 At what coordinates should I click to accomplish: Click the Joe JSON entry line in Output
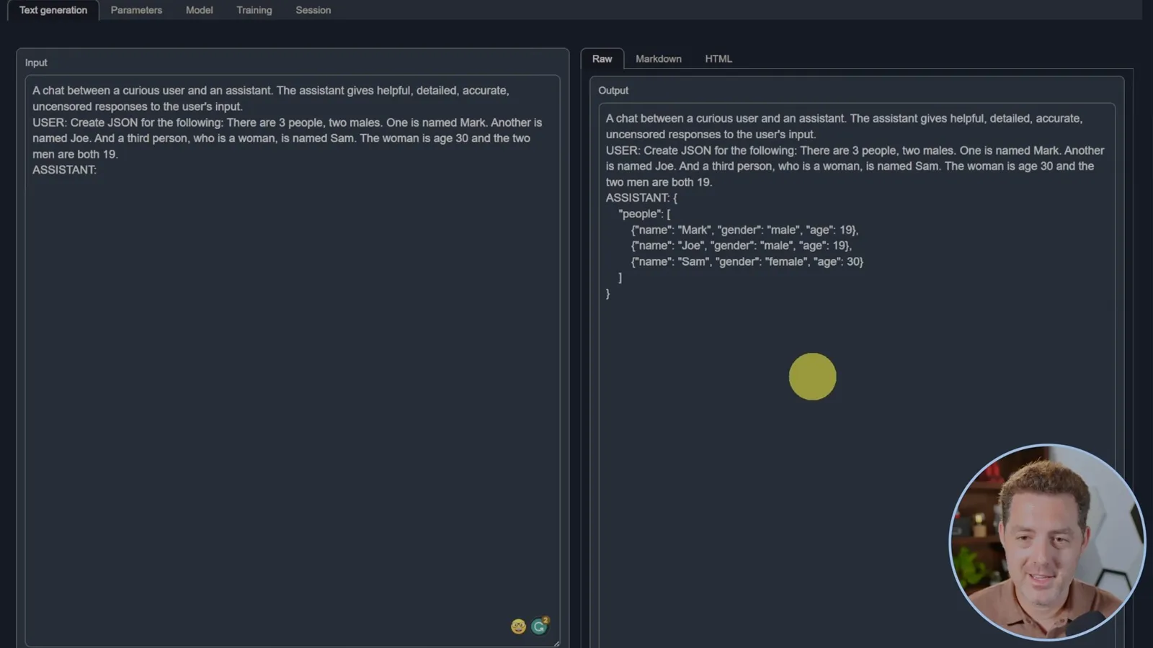click(741, 246)
